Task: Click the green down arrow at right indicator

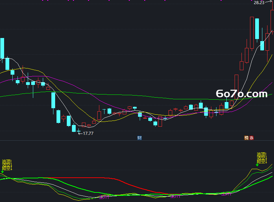Action: 257,165
